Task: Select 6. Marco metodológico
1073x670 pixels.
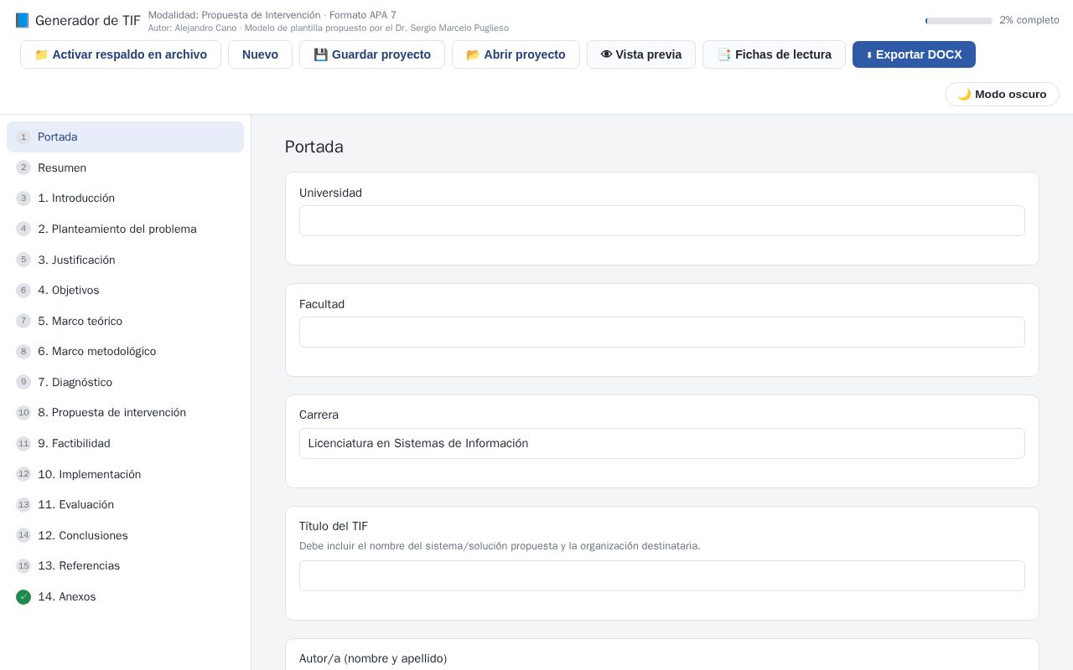Action: pyautogui.click(x=125, y=352)
